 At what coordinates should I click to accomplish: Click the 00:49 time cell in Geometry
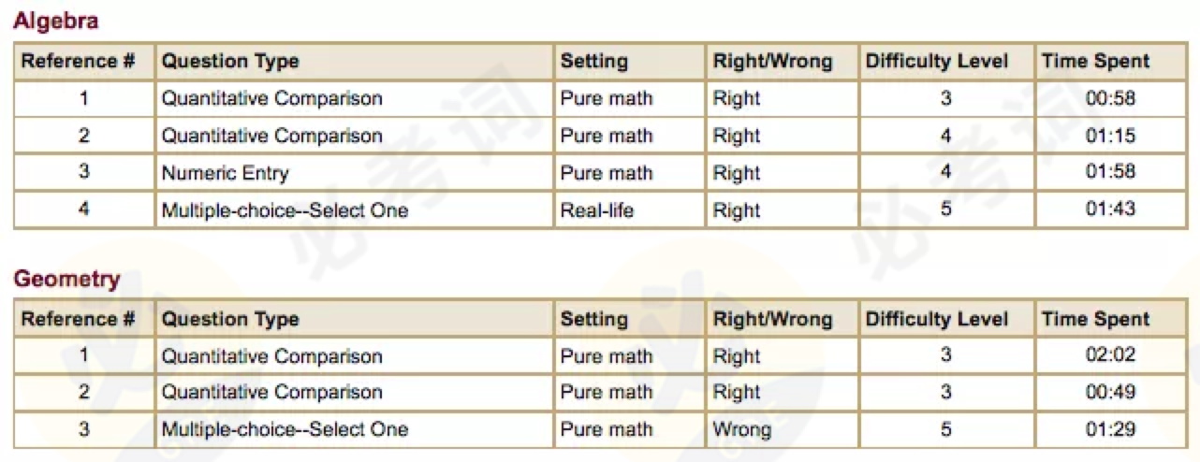[x=1110, y=393]
